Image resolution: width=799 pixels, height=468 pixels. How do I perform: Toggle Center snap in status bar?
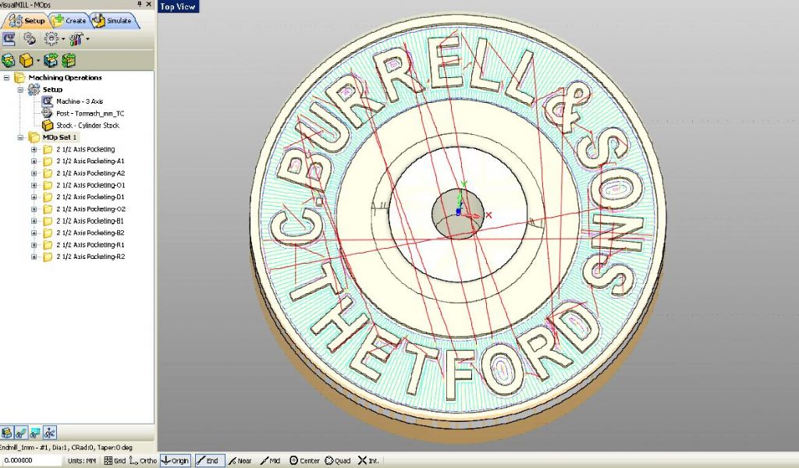tap(304, 460)
